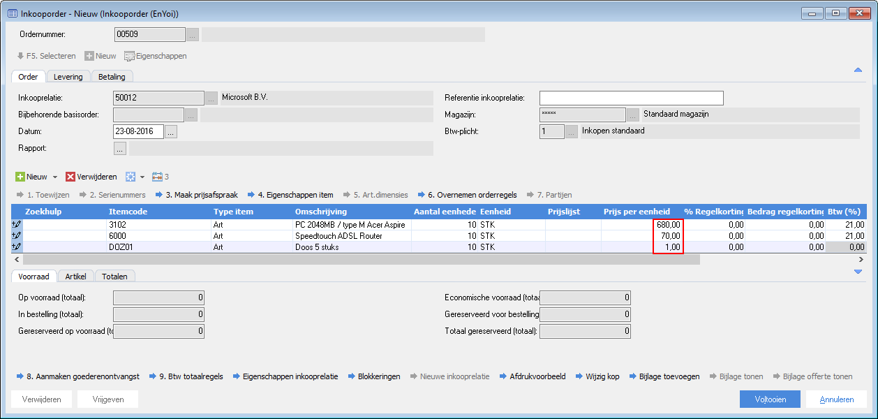878x419 pixels.
Task: Click the edit pencil icon on row DOZ01
Action: tap(17, 247)
